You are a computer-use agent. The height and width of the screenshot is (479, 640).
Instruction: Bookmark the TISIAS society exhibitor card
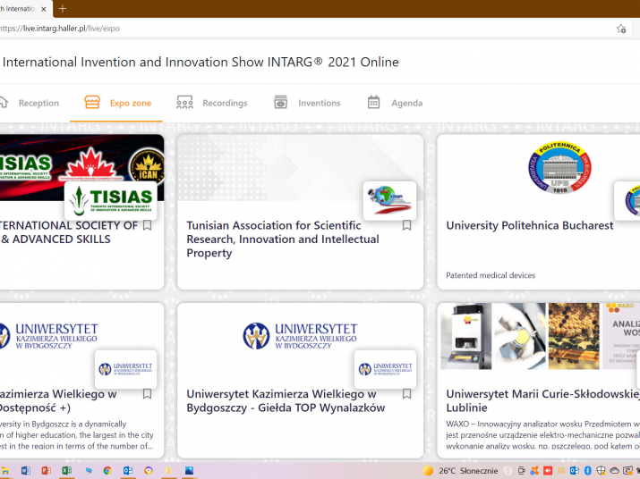(x=148, y=225)
